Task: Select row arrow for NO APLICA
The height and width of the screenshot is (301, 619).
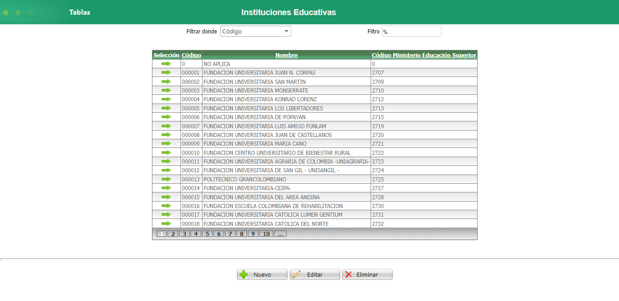Action: click(166, 64)
